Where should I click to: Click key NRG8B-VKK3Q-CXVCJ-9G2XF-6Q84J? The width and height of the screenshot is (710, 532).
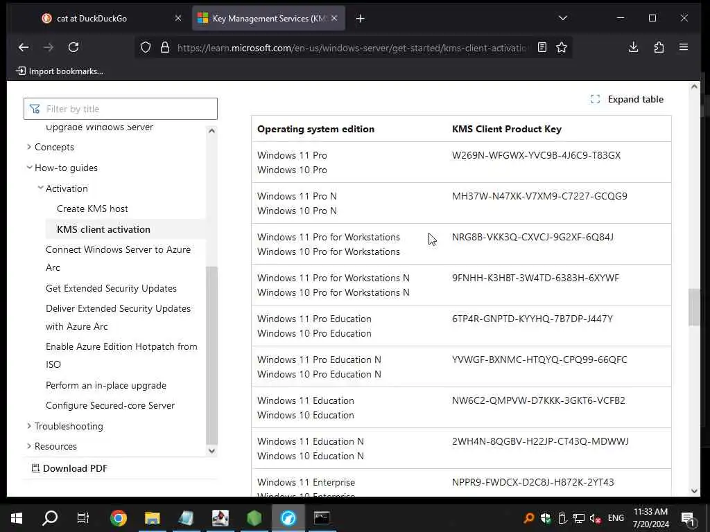click(x=532, y=237)
